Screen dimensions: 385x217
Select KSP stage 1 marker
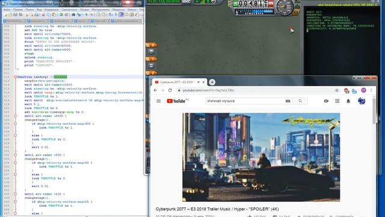click(x=152, y=59)
